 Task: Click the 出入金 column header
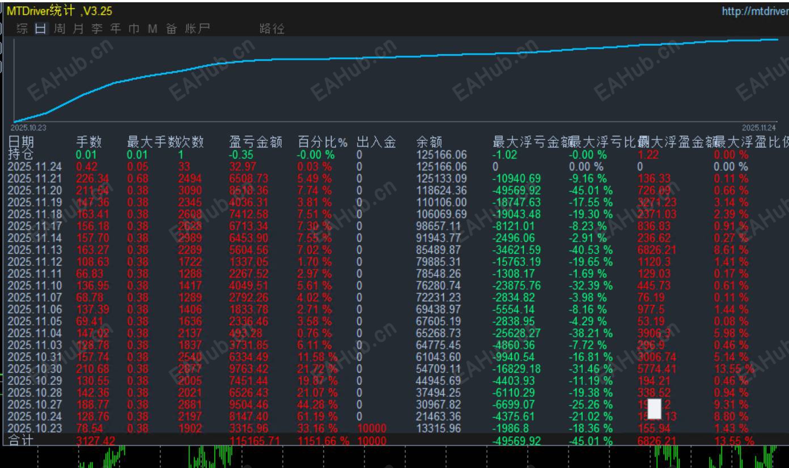click(x=376, y=142)
